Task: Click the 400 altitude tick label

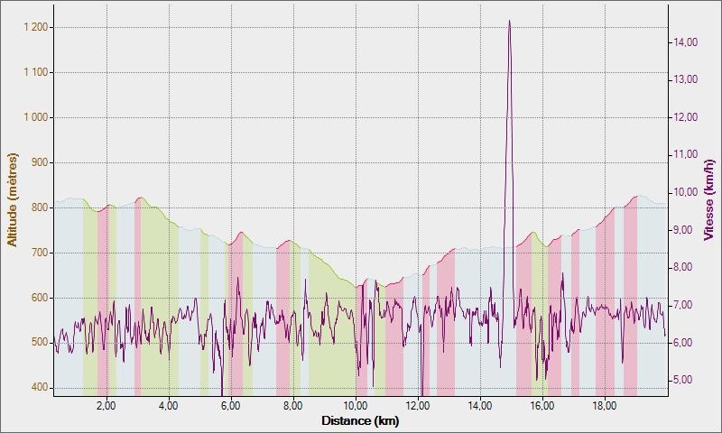Action: point(37,388)
